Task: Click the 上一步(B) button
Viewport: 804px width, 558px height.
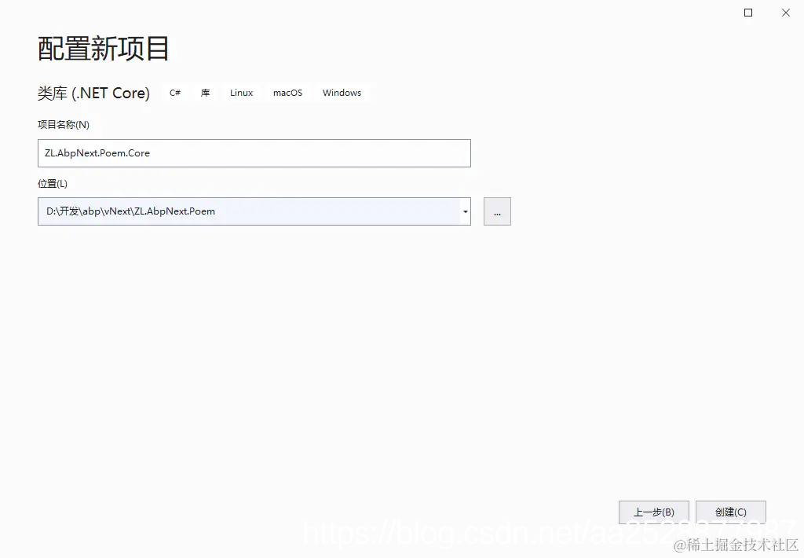Action: (654, 512)
